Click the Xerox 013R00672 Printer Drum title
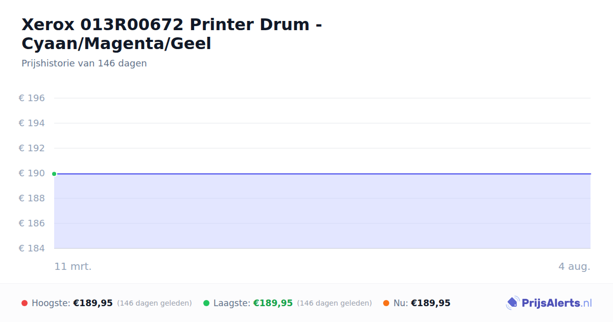Viewport: 613px width, 322px height. 172,34
